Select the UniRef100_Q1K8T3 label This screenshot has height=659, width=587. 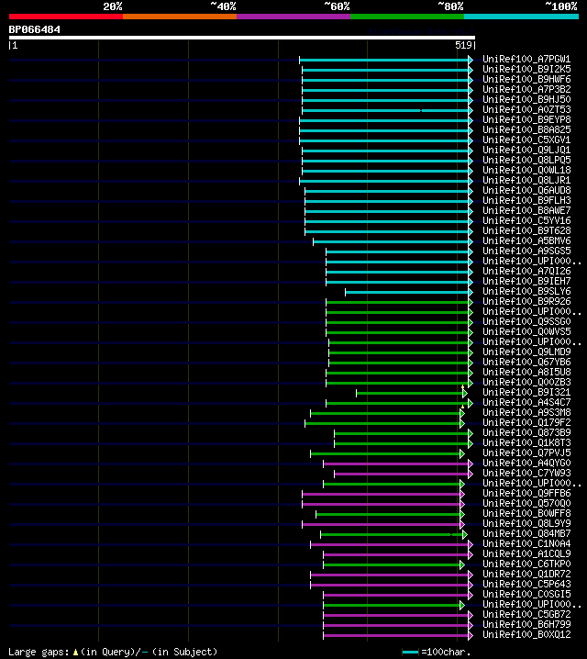[526, 442]
